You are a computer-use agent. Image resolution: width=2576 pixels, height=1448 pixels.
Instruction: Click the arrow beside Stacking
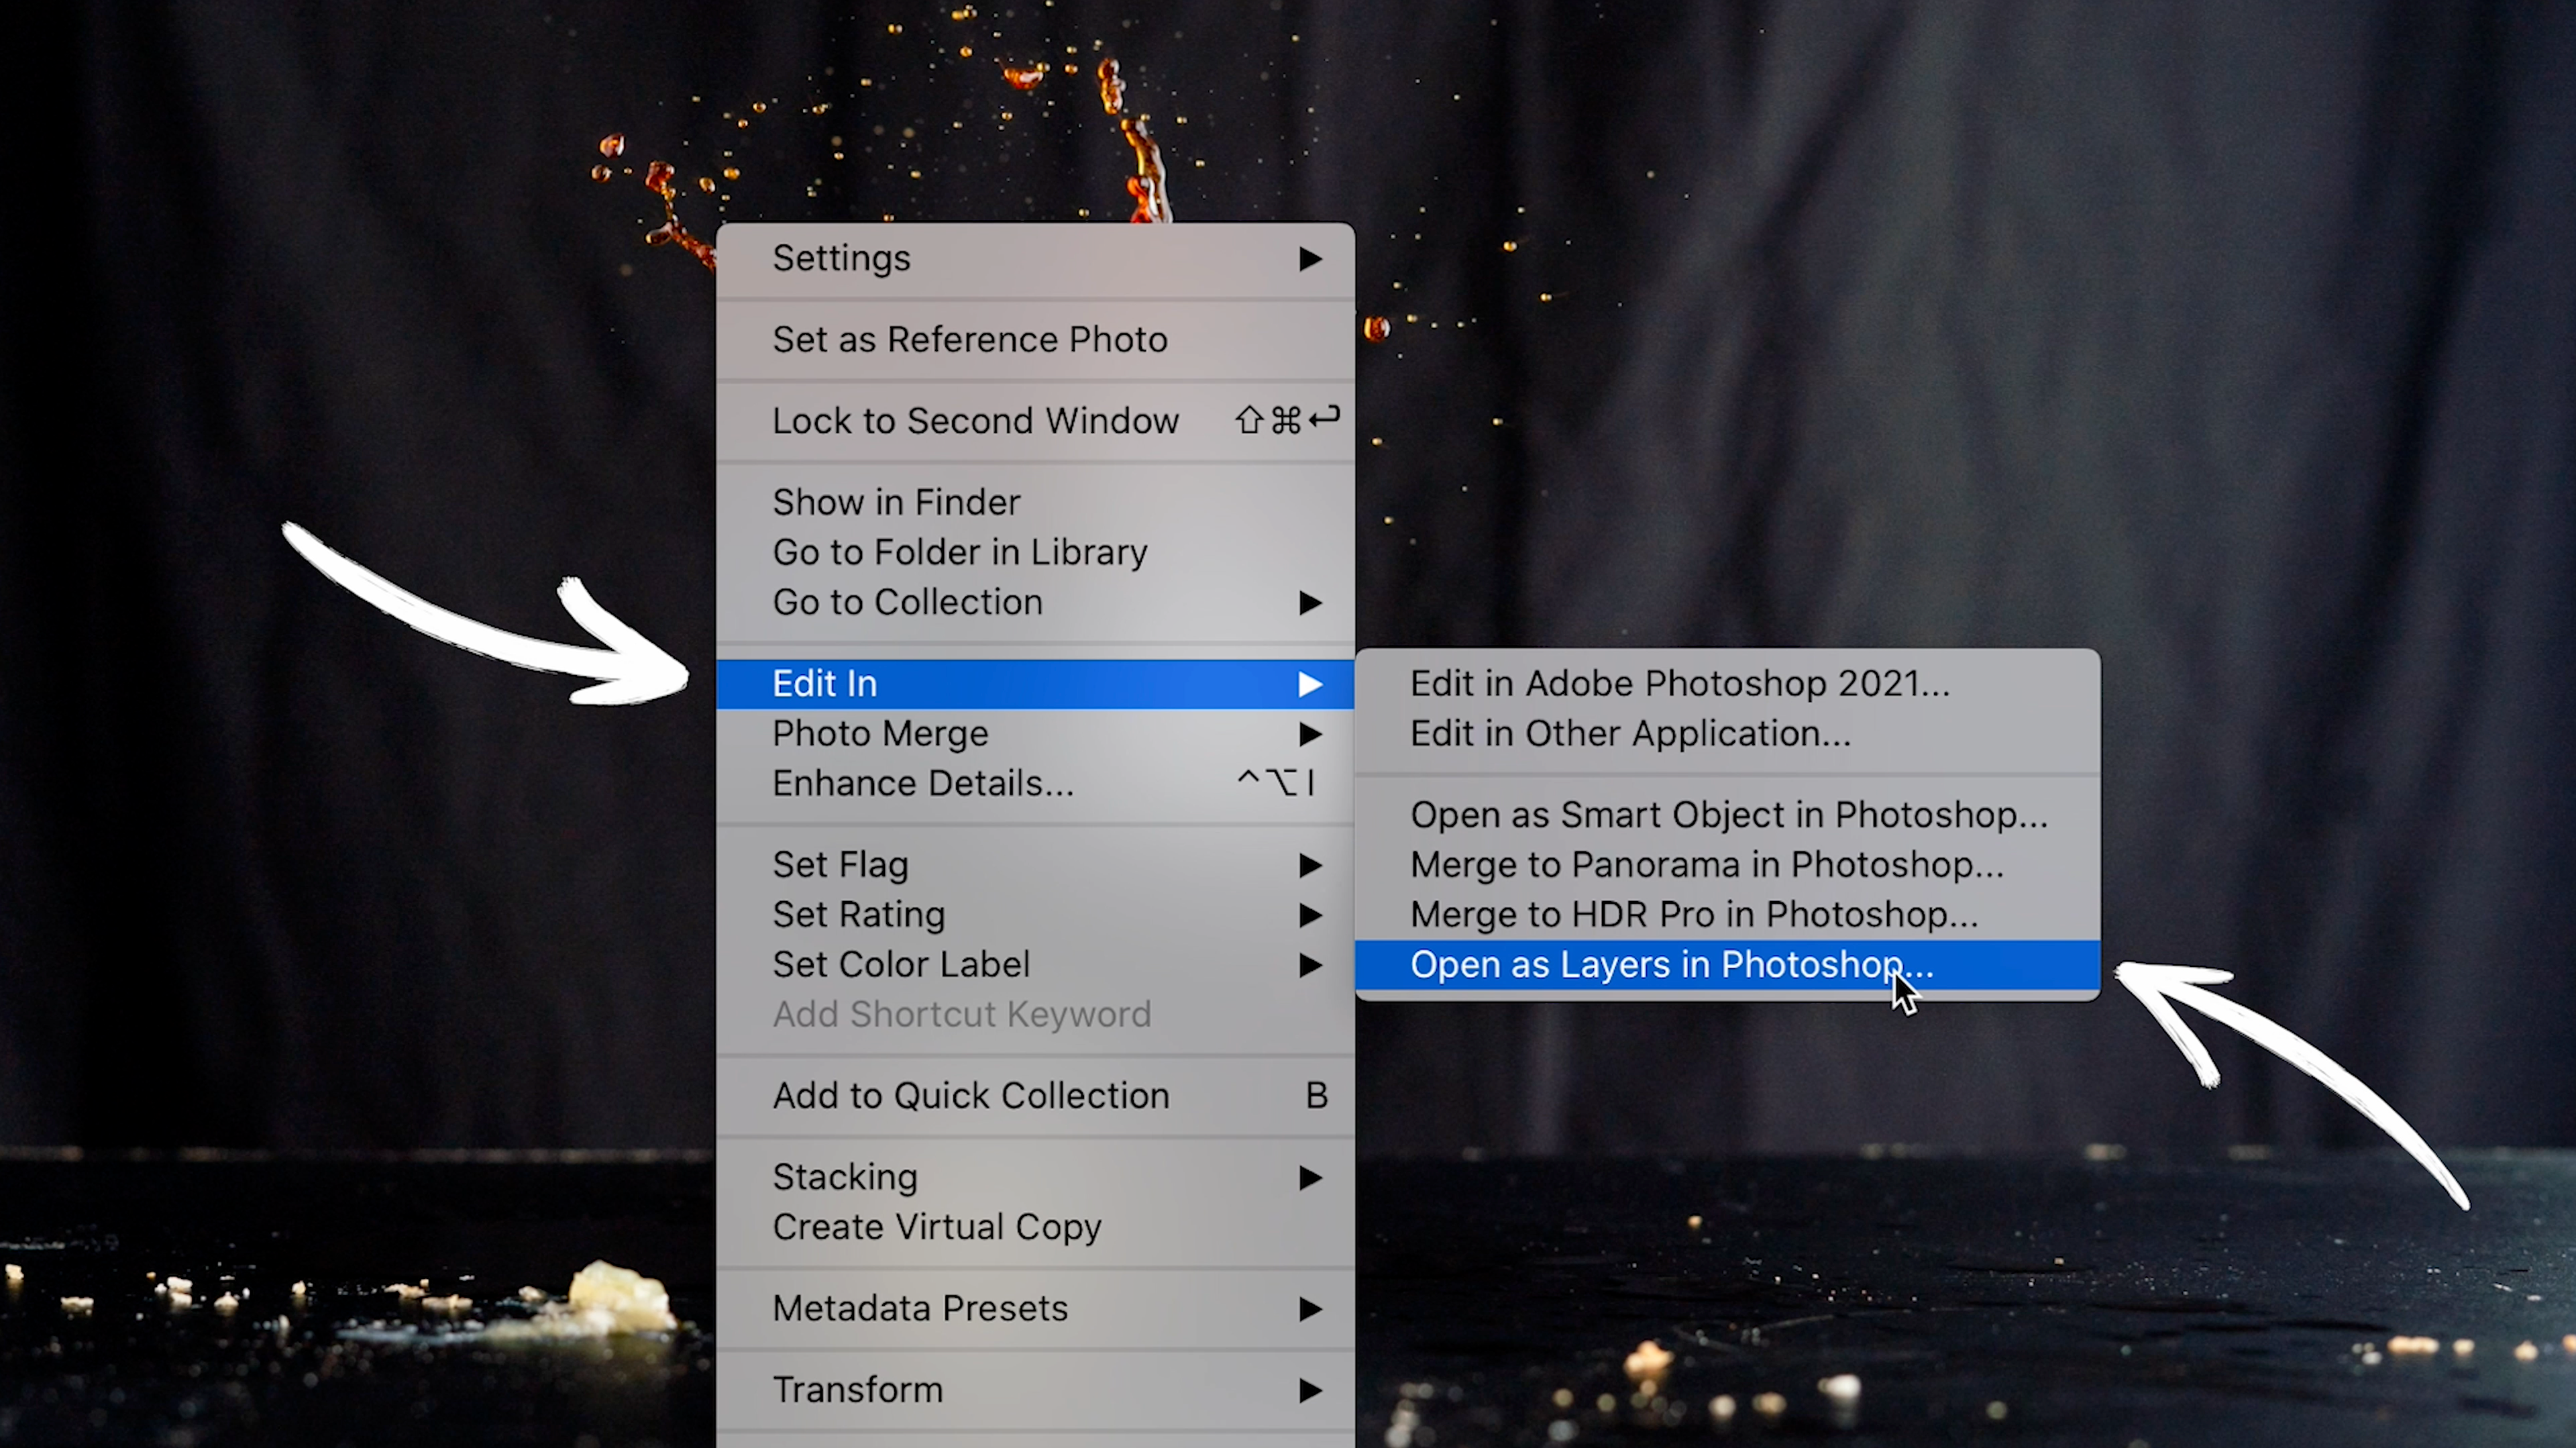[1310, 1178]
